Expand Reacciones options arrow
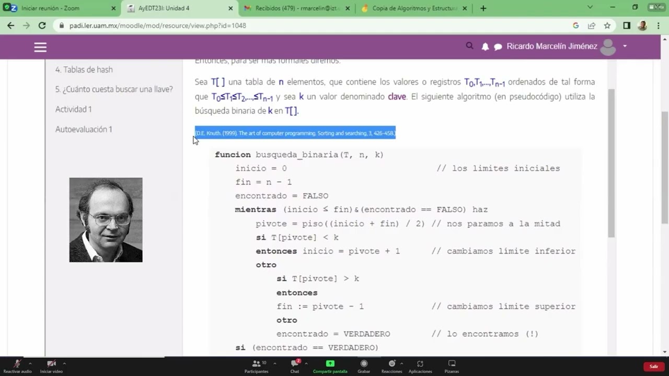Screen dimensions: 669x376 [402, 363]
